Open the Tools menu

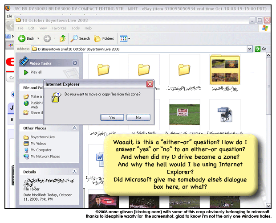coord(76,28)
